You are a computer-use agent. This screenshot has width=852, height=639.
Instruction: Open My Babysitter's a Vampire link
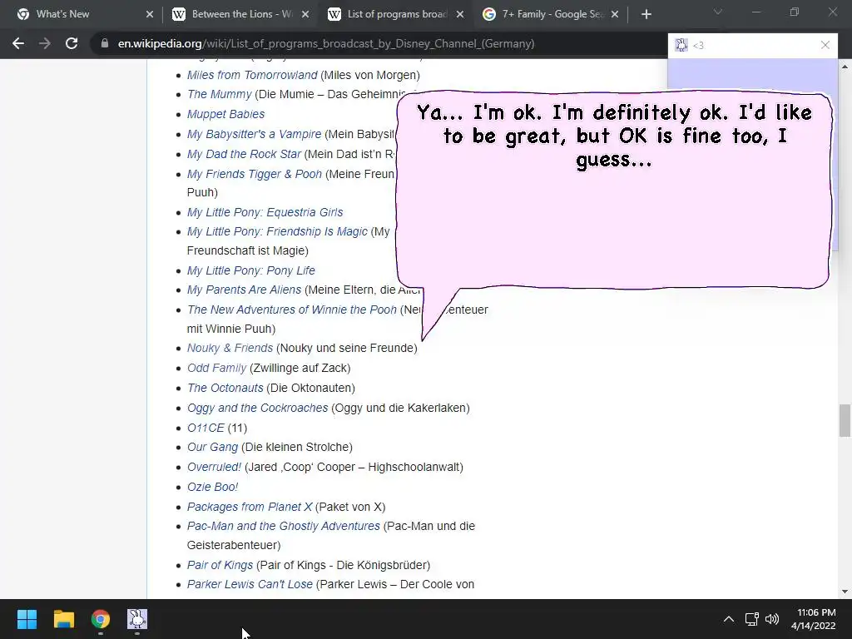pyautogui.click(x=254, y=134)
